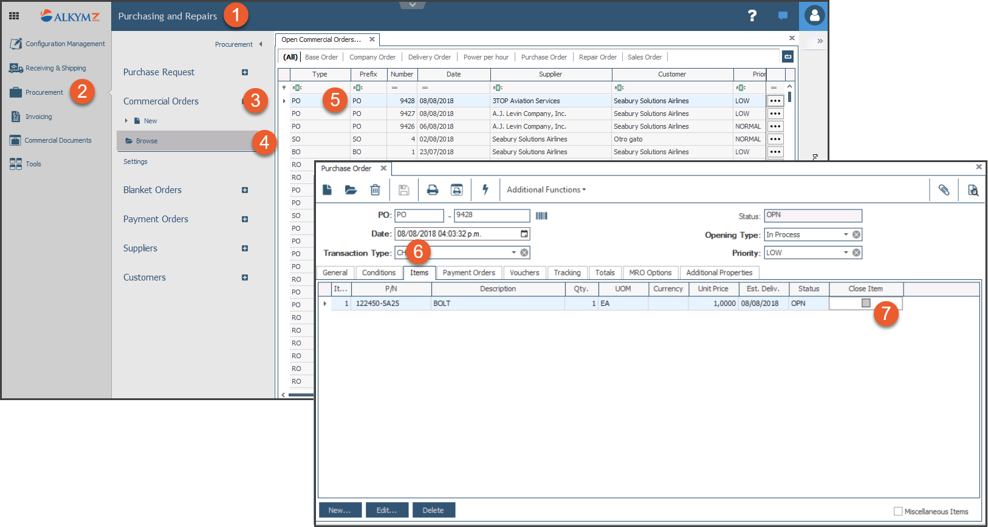Image resolution: width=988 pixels, height=527 pixels.
Task: Switch to Additional Properties tab
Action: coord(719,273)
